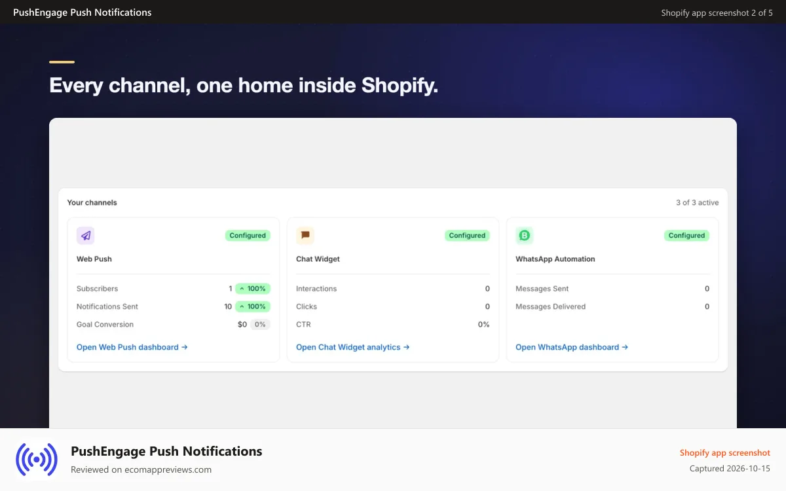
Task: Click the Subscribers 100% growth badge
Action: click(253, 289)
